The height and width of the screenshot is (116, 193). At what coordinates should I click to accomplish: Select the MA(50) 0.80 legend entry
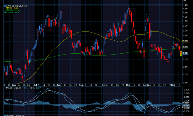click(x=12, y=8)
